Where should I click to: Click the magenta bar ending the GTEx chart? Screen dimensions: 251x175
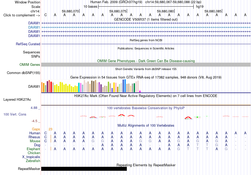coord(140,91)
